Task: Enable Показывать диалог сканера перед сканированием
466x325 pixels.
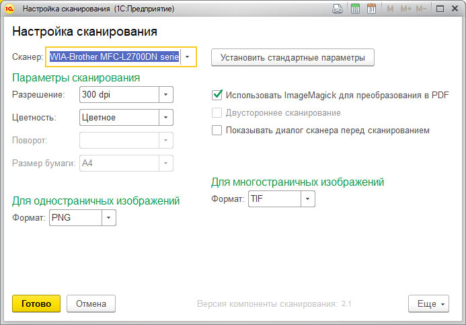Action: (x=217, y=131)
